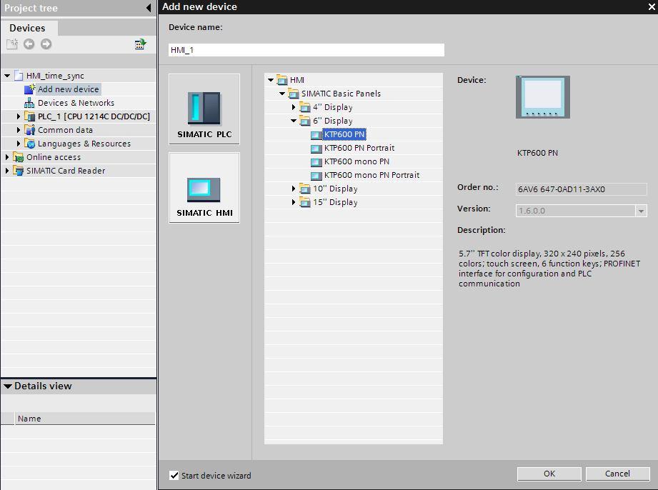
Task: Collapse the 6'' Display folder
Action: click(294, 121)
